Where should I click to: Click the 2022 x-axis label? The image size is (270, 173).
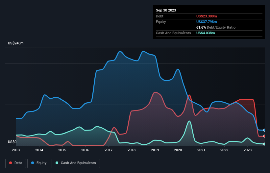[x=224, y=150]
